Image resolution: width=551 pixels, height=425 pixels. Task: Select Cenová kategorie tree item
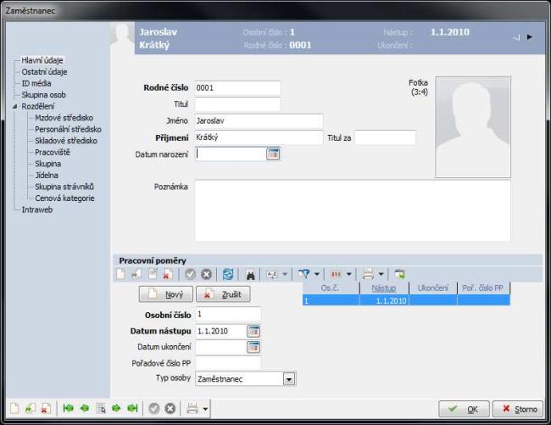(64, 199)
